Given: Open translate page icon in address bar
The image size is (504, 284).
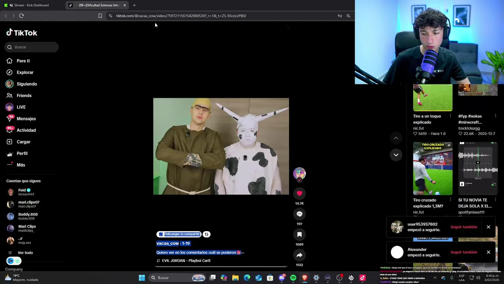Looking at the screenshot, I should coord(348,16).
